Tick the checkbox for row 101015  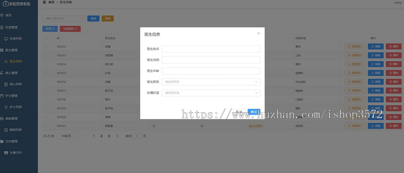[x=46, y=73]
